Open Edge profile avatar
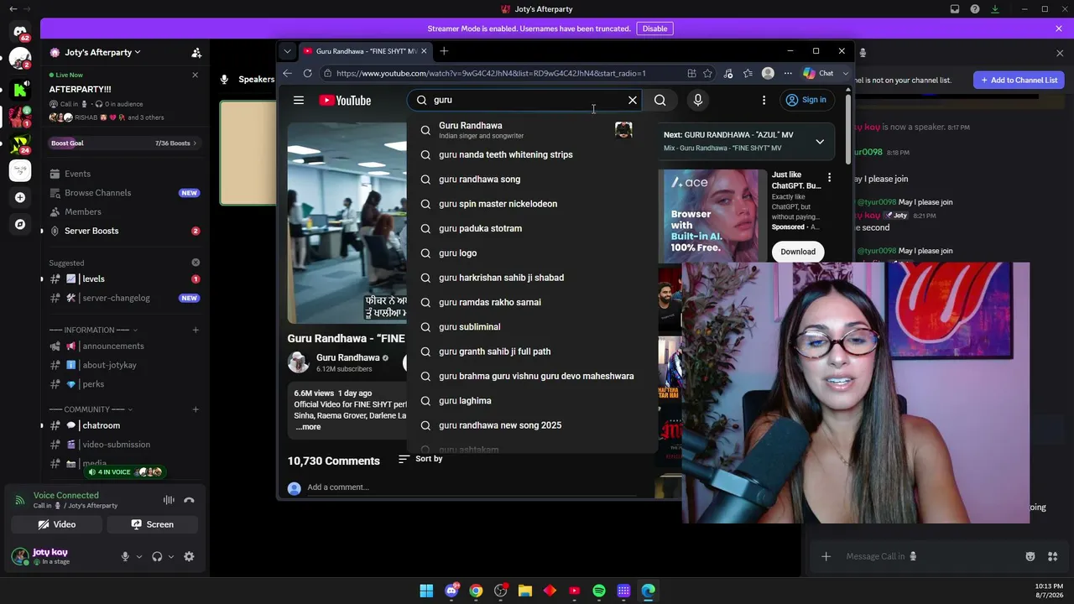This screenshot has width=1074, height=604. (768, 74)
